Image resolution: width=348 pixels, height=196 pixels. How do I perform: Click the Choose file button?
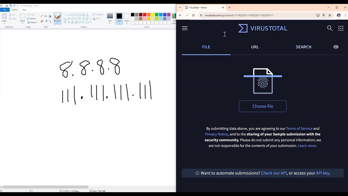click(263, 106)
